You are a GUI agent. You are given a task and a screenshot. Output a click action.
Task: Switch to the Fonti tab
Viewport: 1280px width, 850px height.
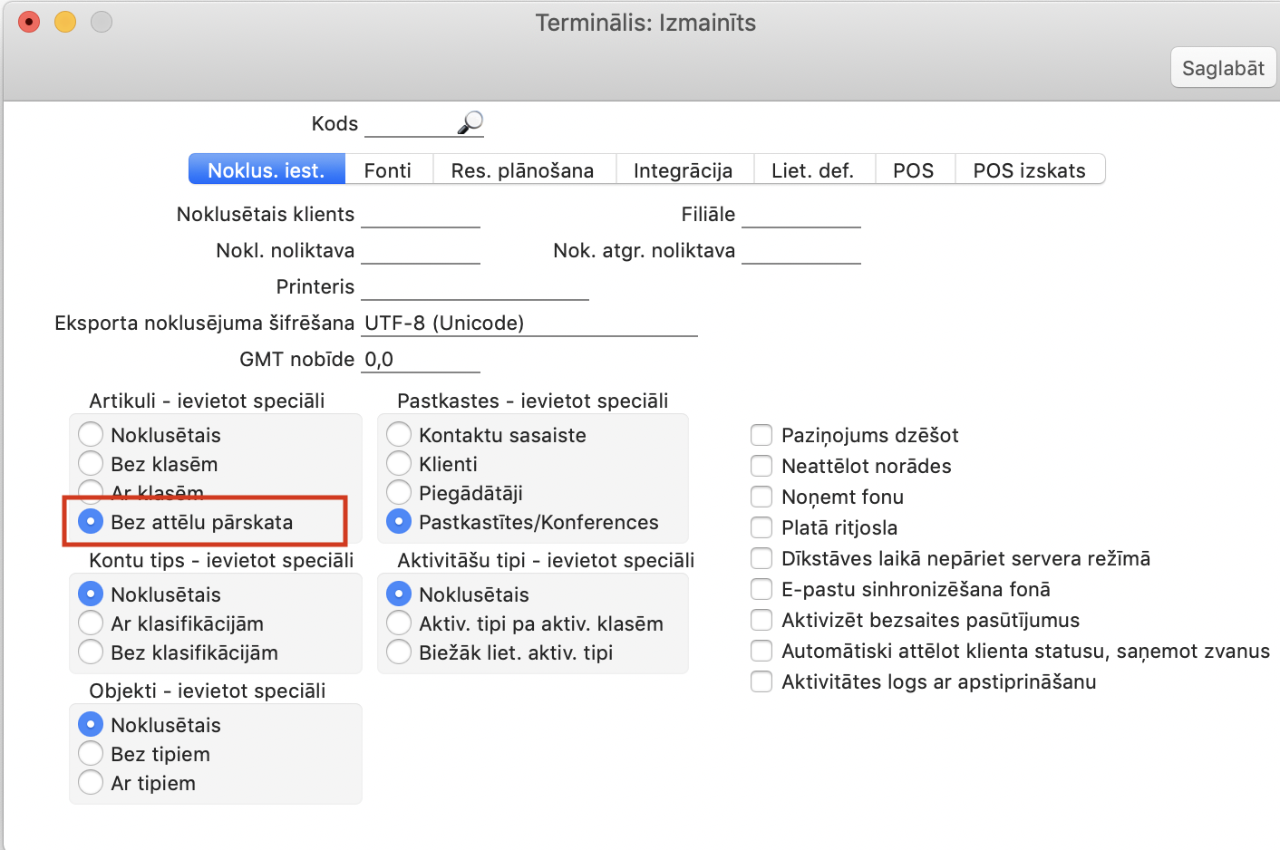[387, 170]
